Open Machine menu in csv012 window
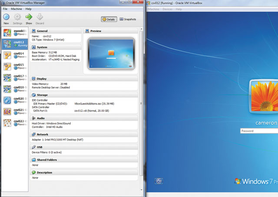Image resolution: width=278 pixels, height=197 pixels. [x=153, y=9]
